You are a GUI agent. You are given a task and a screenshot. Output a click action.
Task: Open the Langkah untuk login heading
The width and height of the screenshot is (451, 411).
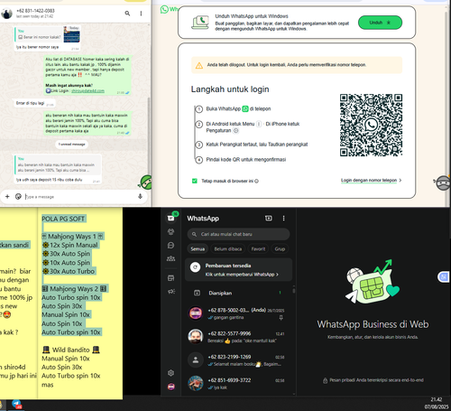click(230, 89)
